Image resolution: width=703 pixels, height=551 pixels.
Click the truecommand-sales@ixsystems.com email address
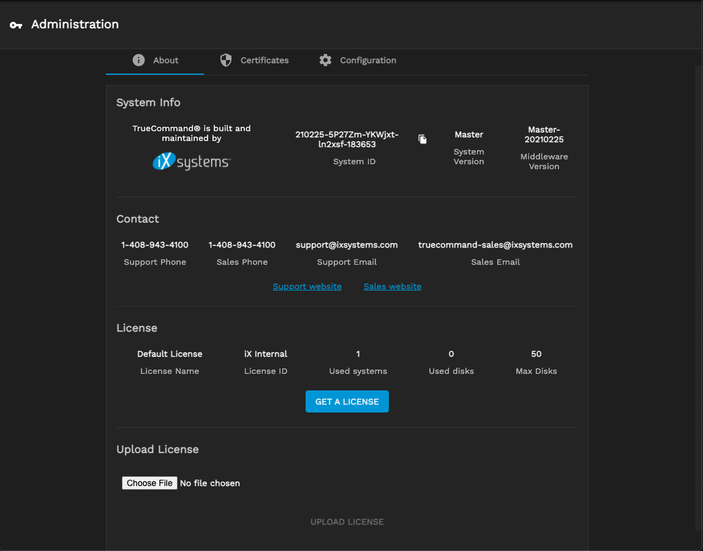tap(495, 245)
